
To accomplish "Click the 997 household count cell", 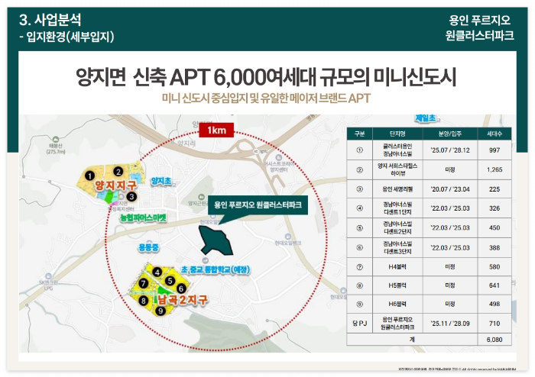I will (x=494, y=150).
